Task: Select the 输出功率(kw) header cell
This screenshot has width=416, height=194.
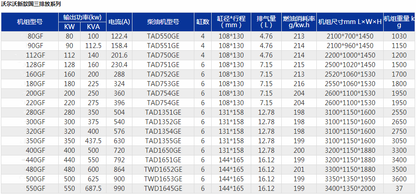Action: (x=82, y=17)
